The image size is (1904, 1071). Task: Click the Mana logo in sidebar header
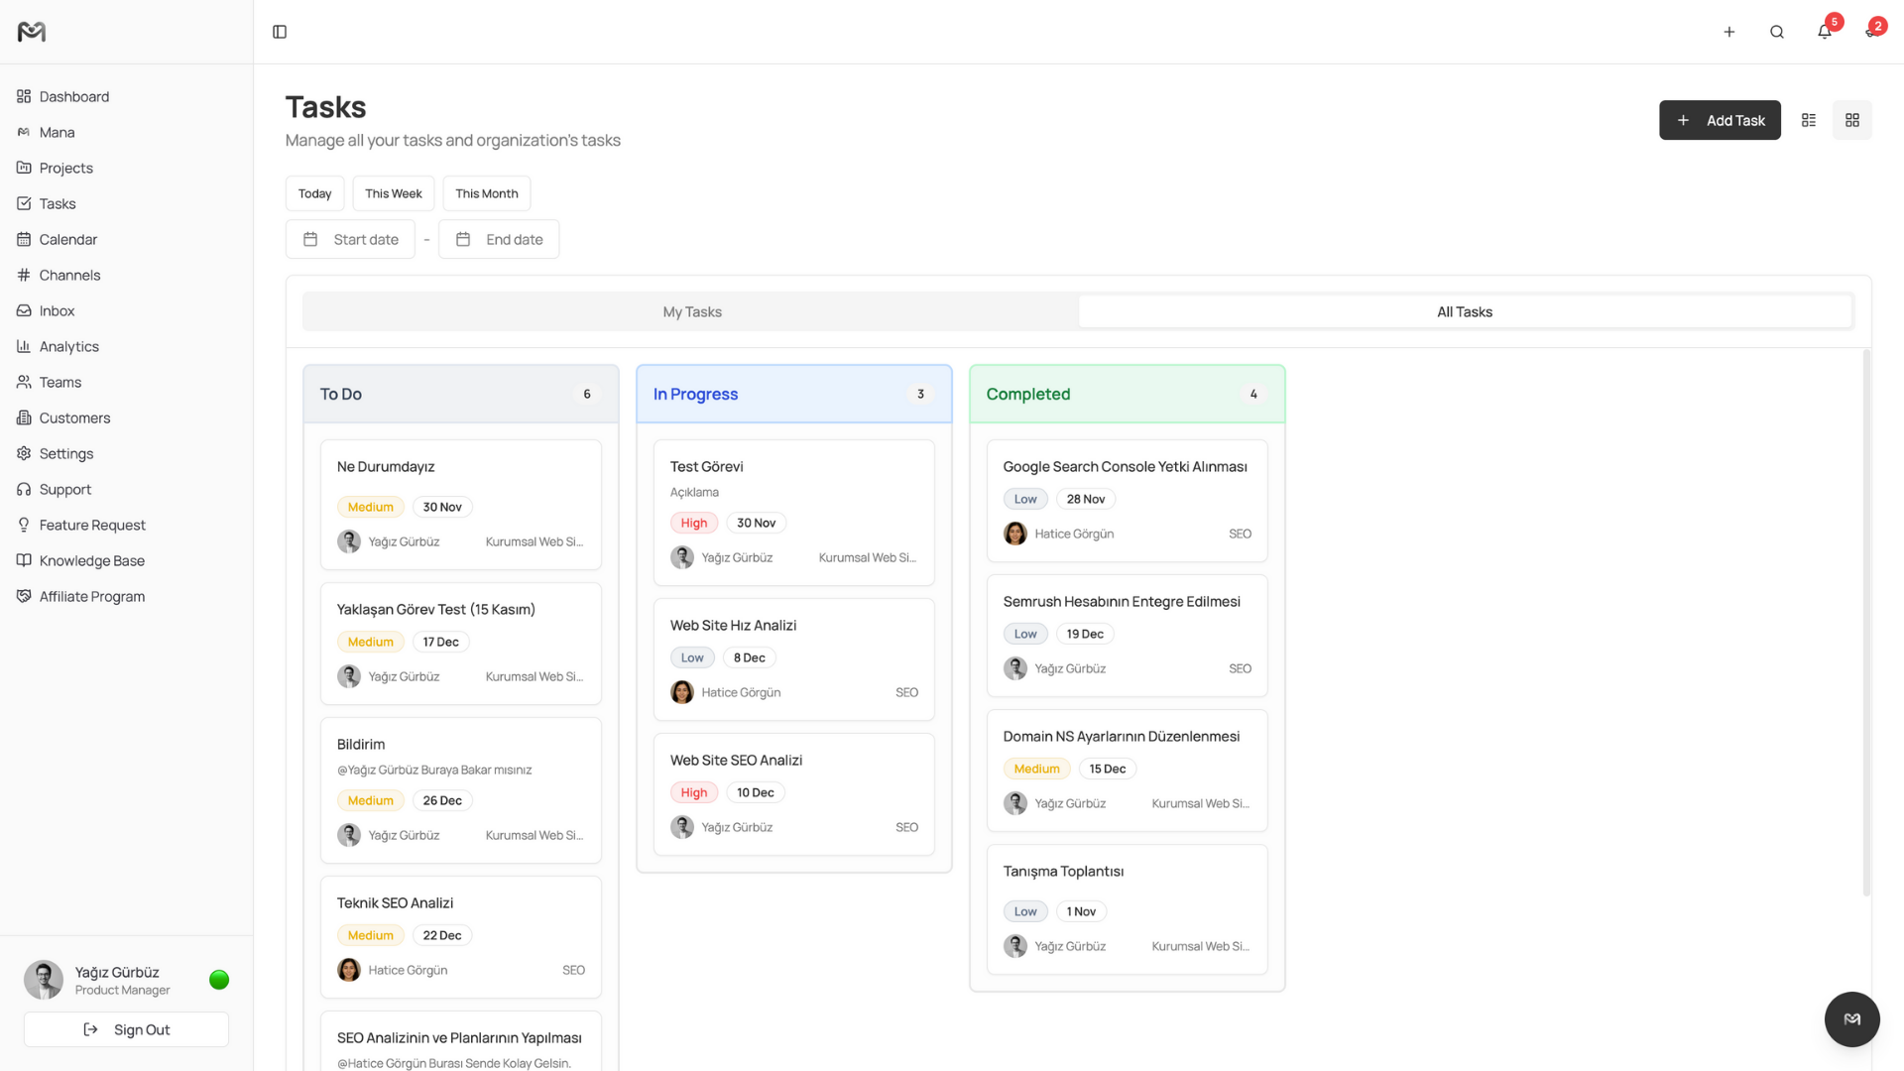[x=32, y=32]
